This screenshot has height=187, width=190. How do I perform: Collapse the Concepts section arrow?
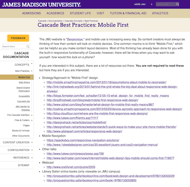click(32, 64)
